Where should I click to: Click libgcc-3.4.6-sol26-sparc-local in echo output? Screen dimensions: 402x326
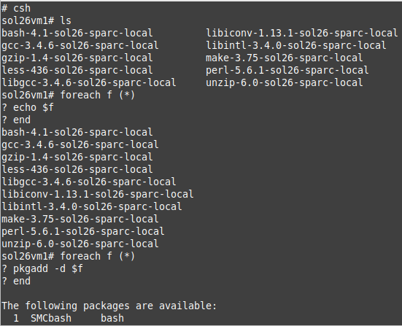coord(89,182)
